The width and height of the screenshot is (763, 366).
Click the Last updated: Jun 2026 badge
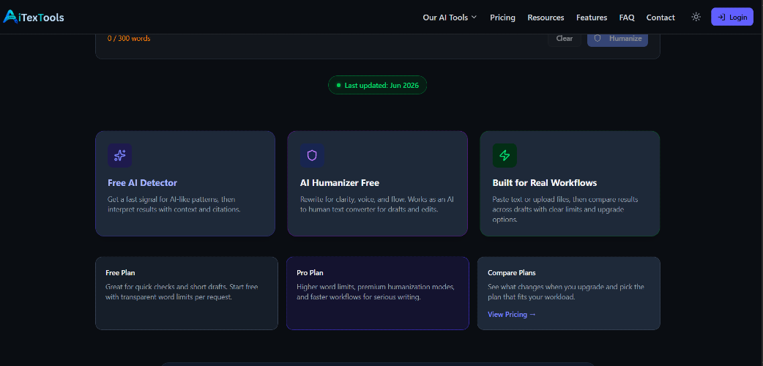[377, 85]
